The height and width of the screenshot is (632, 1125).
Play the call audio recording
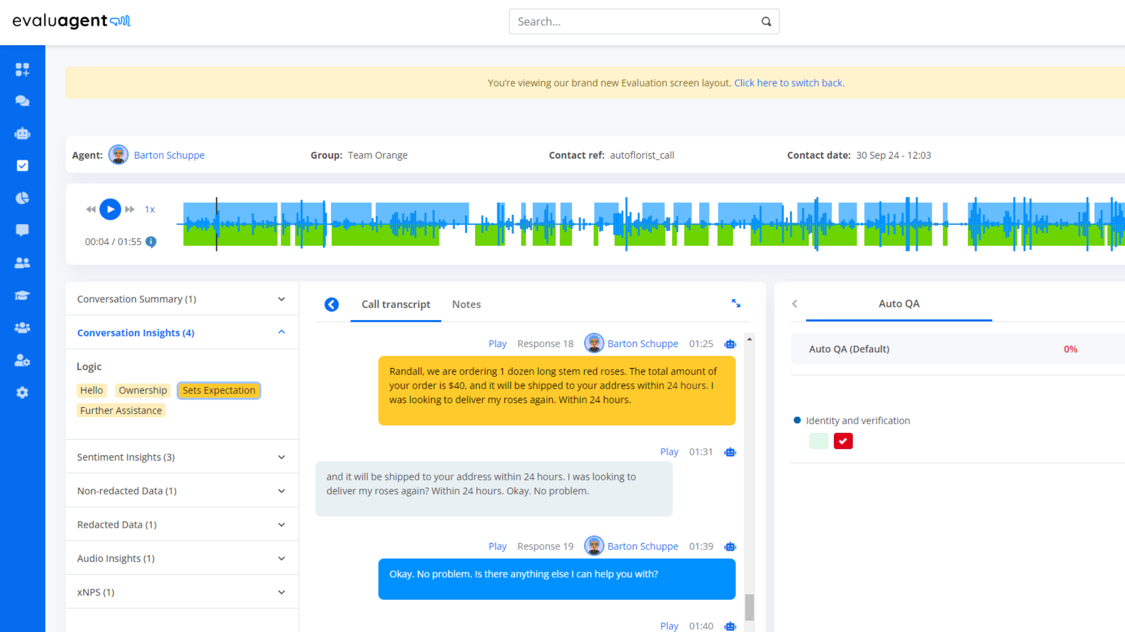(110, 209)
